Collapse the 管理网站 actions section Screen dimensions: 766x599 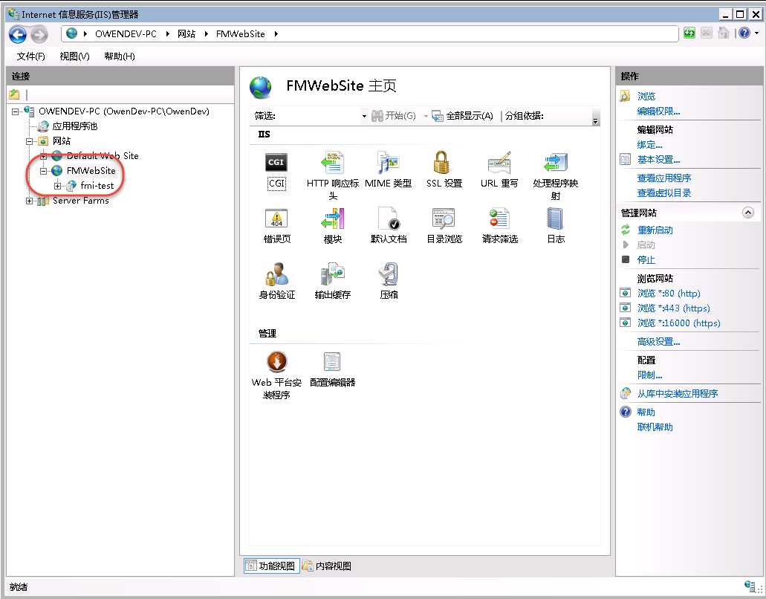pyautogui.click(x=748, y=213)
